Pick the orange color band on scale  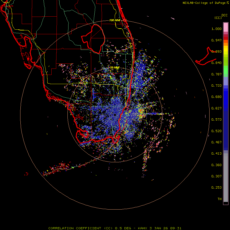tap(226, 44)
